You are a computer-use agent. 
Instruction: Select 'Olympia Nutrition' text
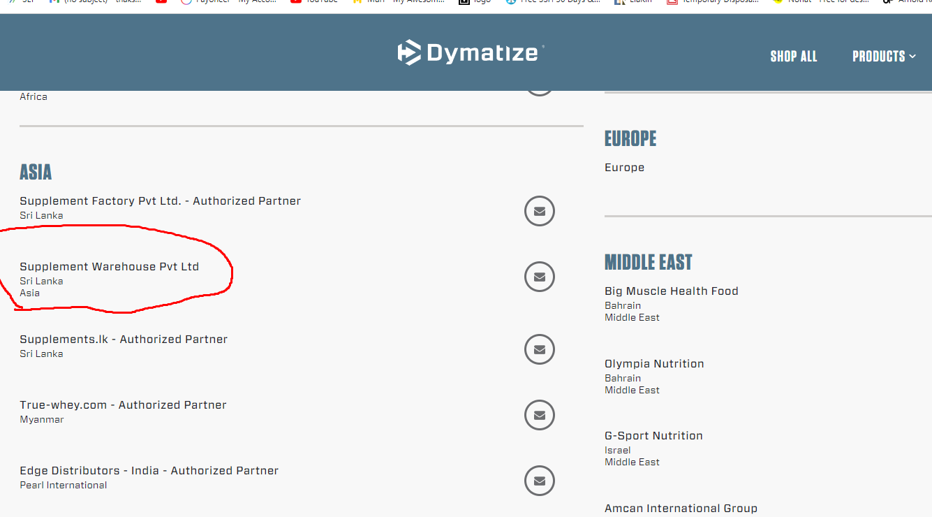coord(654,364)
